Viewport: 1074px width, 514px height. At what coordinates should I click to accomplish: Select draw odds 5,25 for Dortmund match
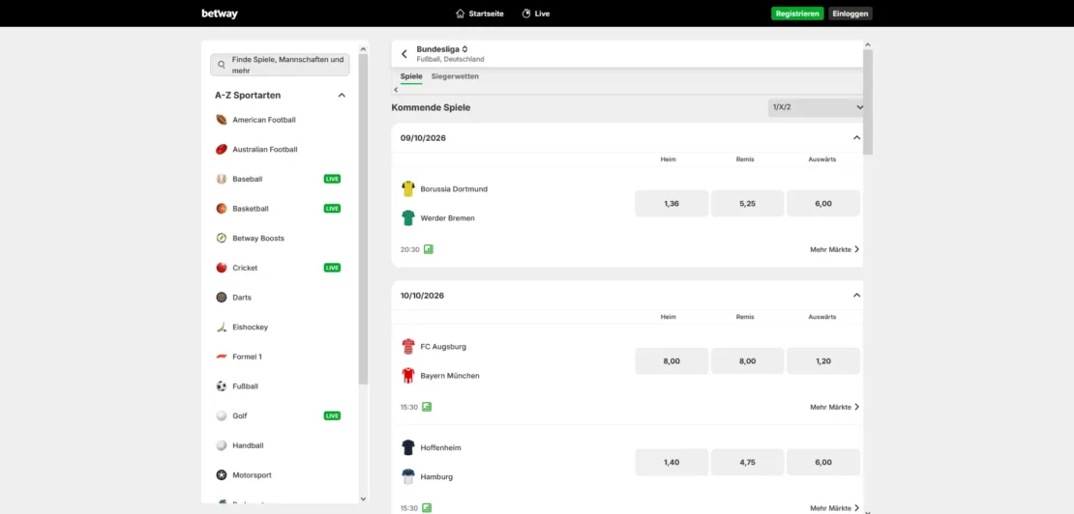point(747,204)
